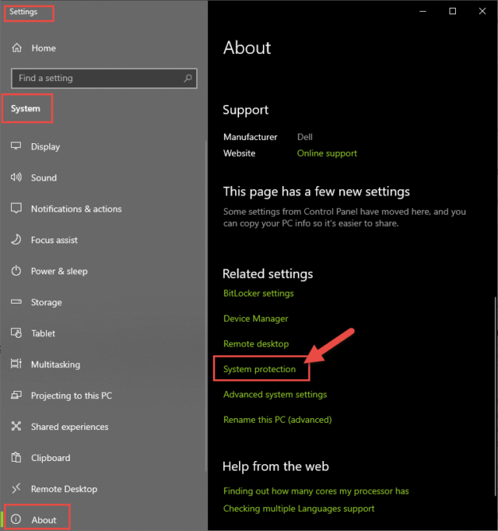This screenshot has height=531, width=498.
Task: Go to Multitasking settings
Action: click(x=102, y=364)
